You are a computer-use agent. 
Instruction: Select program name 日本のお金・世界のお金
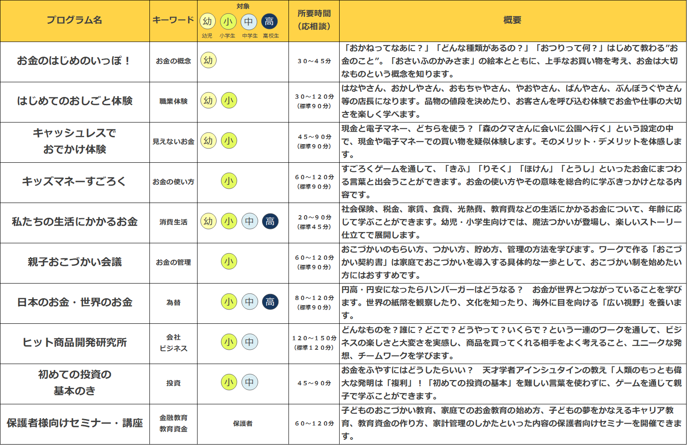tap(75, 303)
